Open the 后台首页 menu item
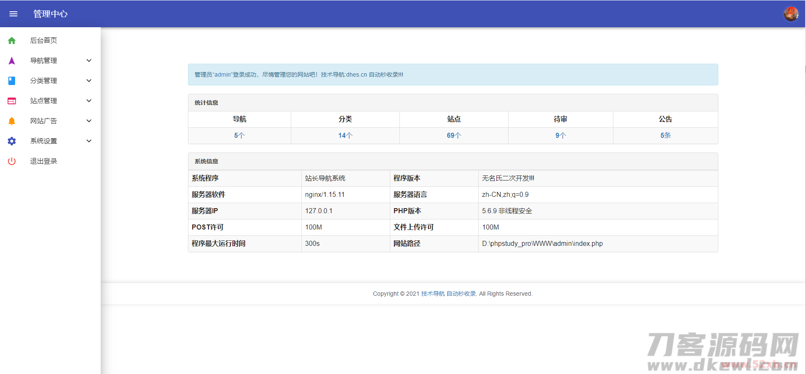This screenshot has width=806, height=374. point(44,41)
